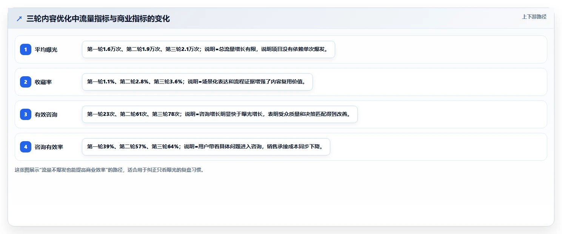Viewport: 562px width, 234px height.
Task: Click the box starting 第一轮1.6万次
Action: click(208, 49)
